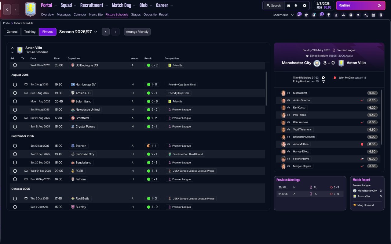
Task: Click the Arrange Friendly button
Action: point(137,32)
